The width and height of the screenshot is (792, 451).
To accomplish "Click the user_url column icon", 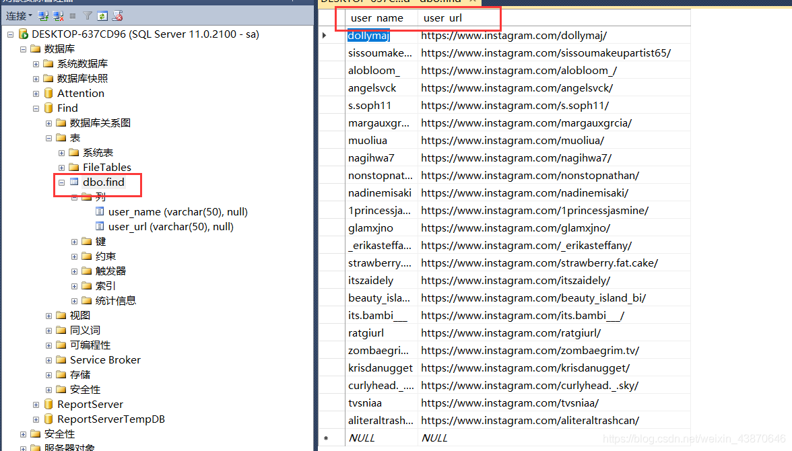I will coord(100,226).
